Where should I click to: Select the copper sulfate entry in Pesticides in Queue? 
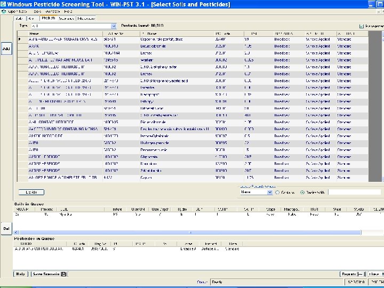click(128, 249)
